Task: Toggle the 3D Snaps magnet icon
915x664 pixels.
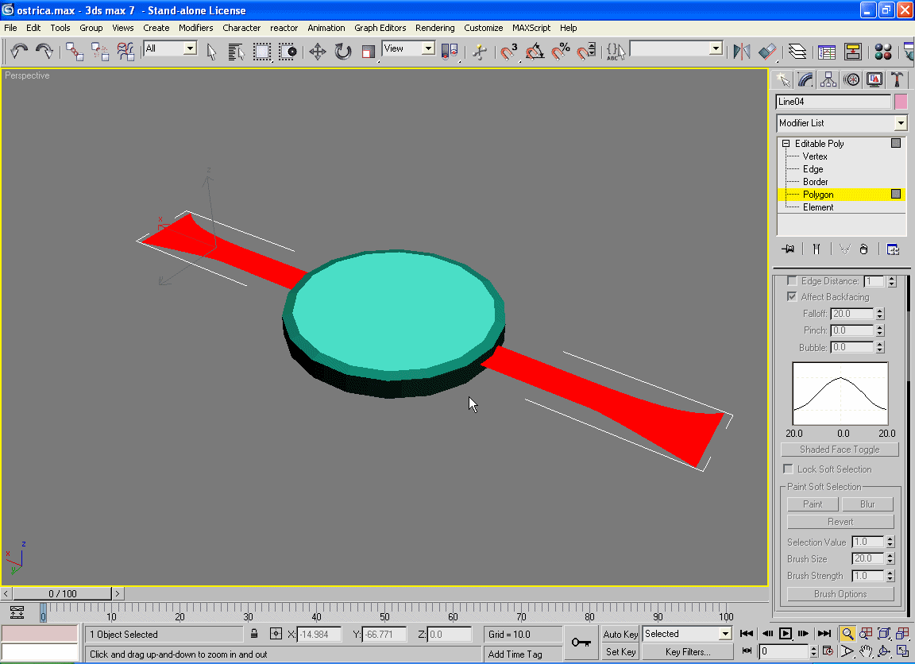Action: click(x=508, y=52)
